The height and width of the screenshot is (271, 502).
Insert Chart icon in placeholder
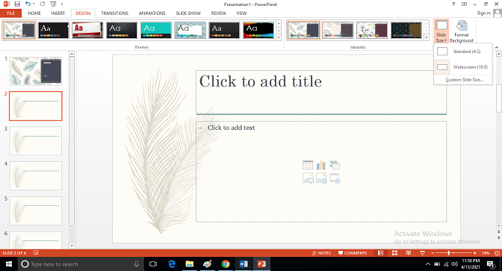point(321,166)
